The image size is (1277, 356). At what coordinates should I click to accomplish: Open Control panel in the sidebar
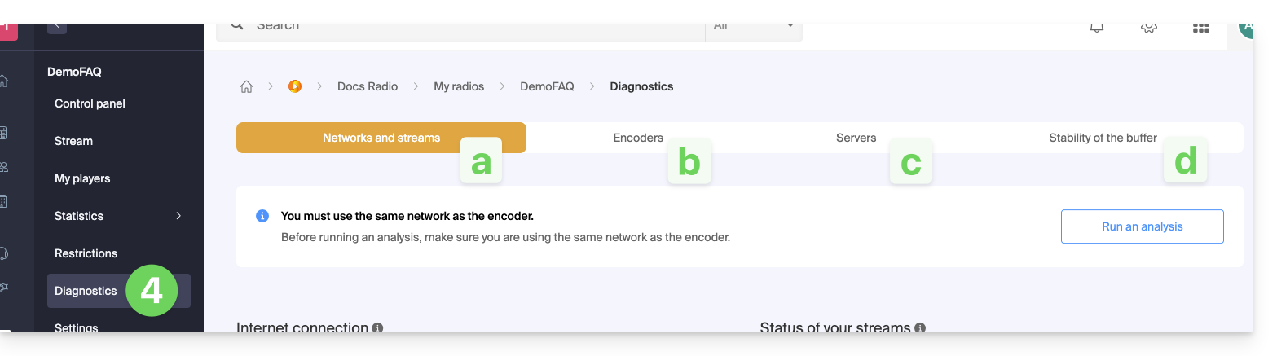click(x=90, y=103)
